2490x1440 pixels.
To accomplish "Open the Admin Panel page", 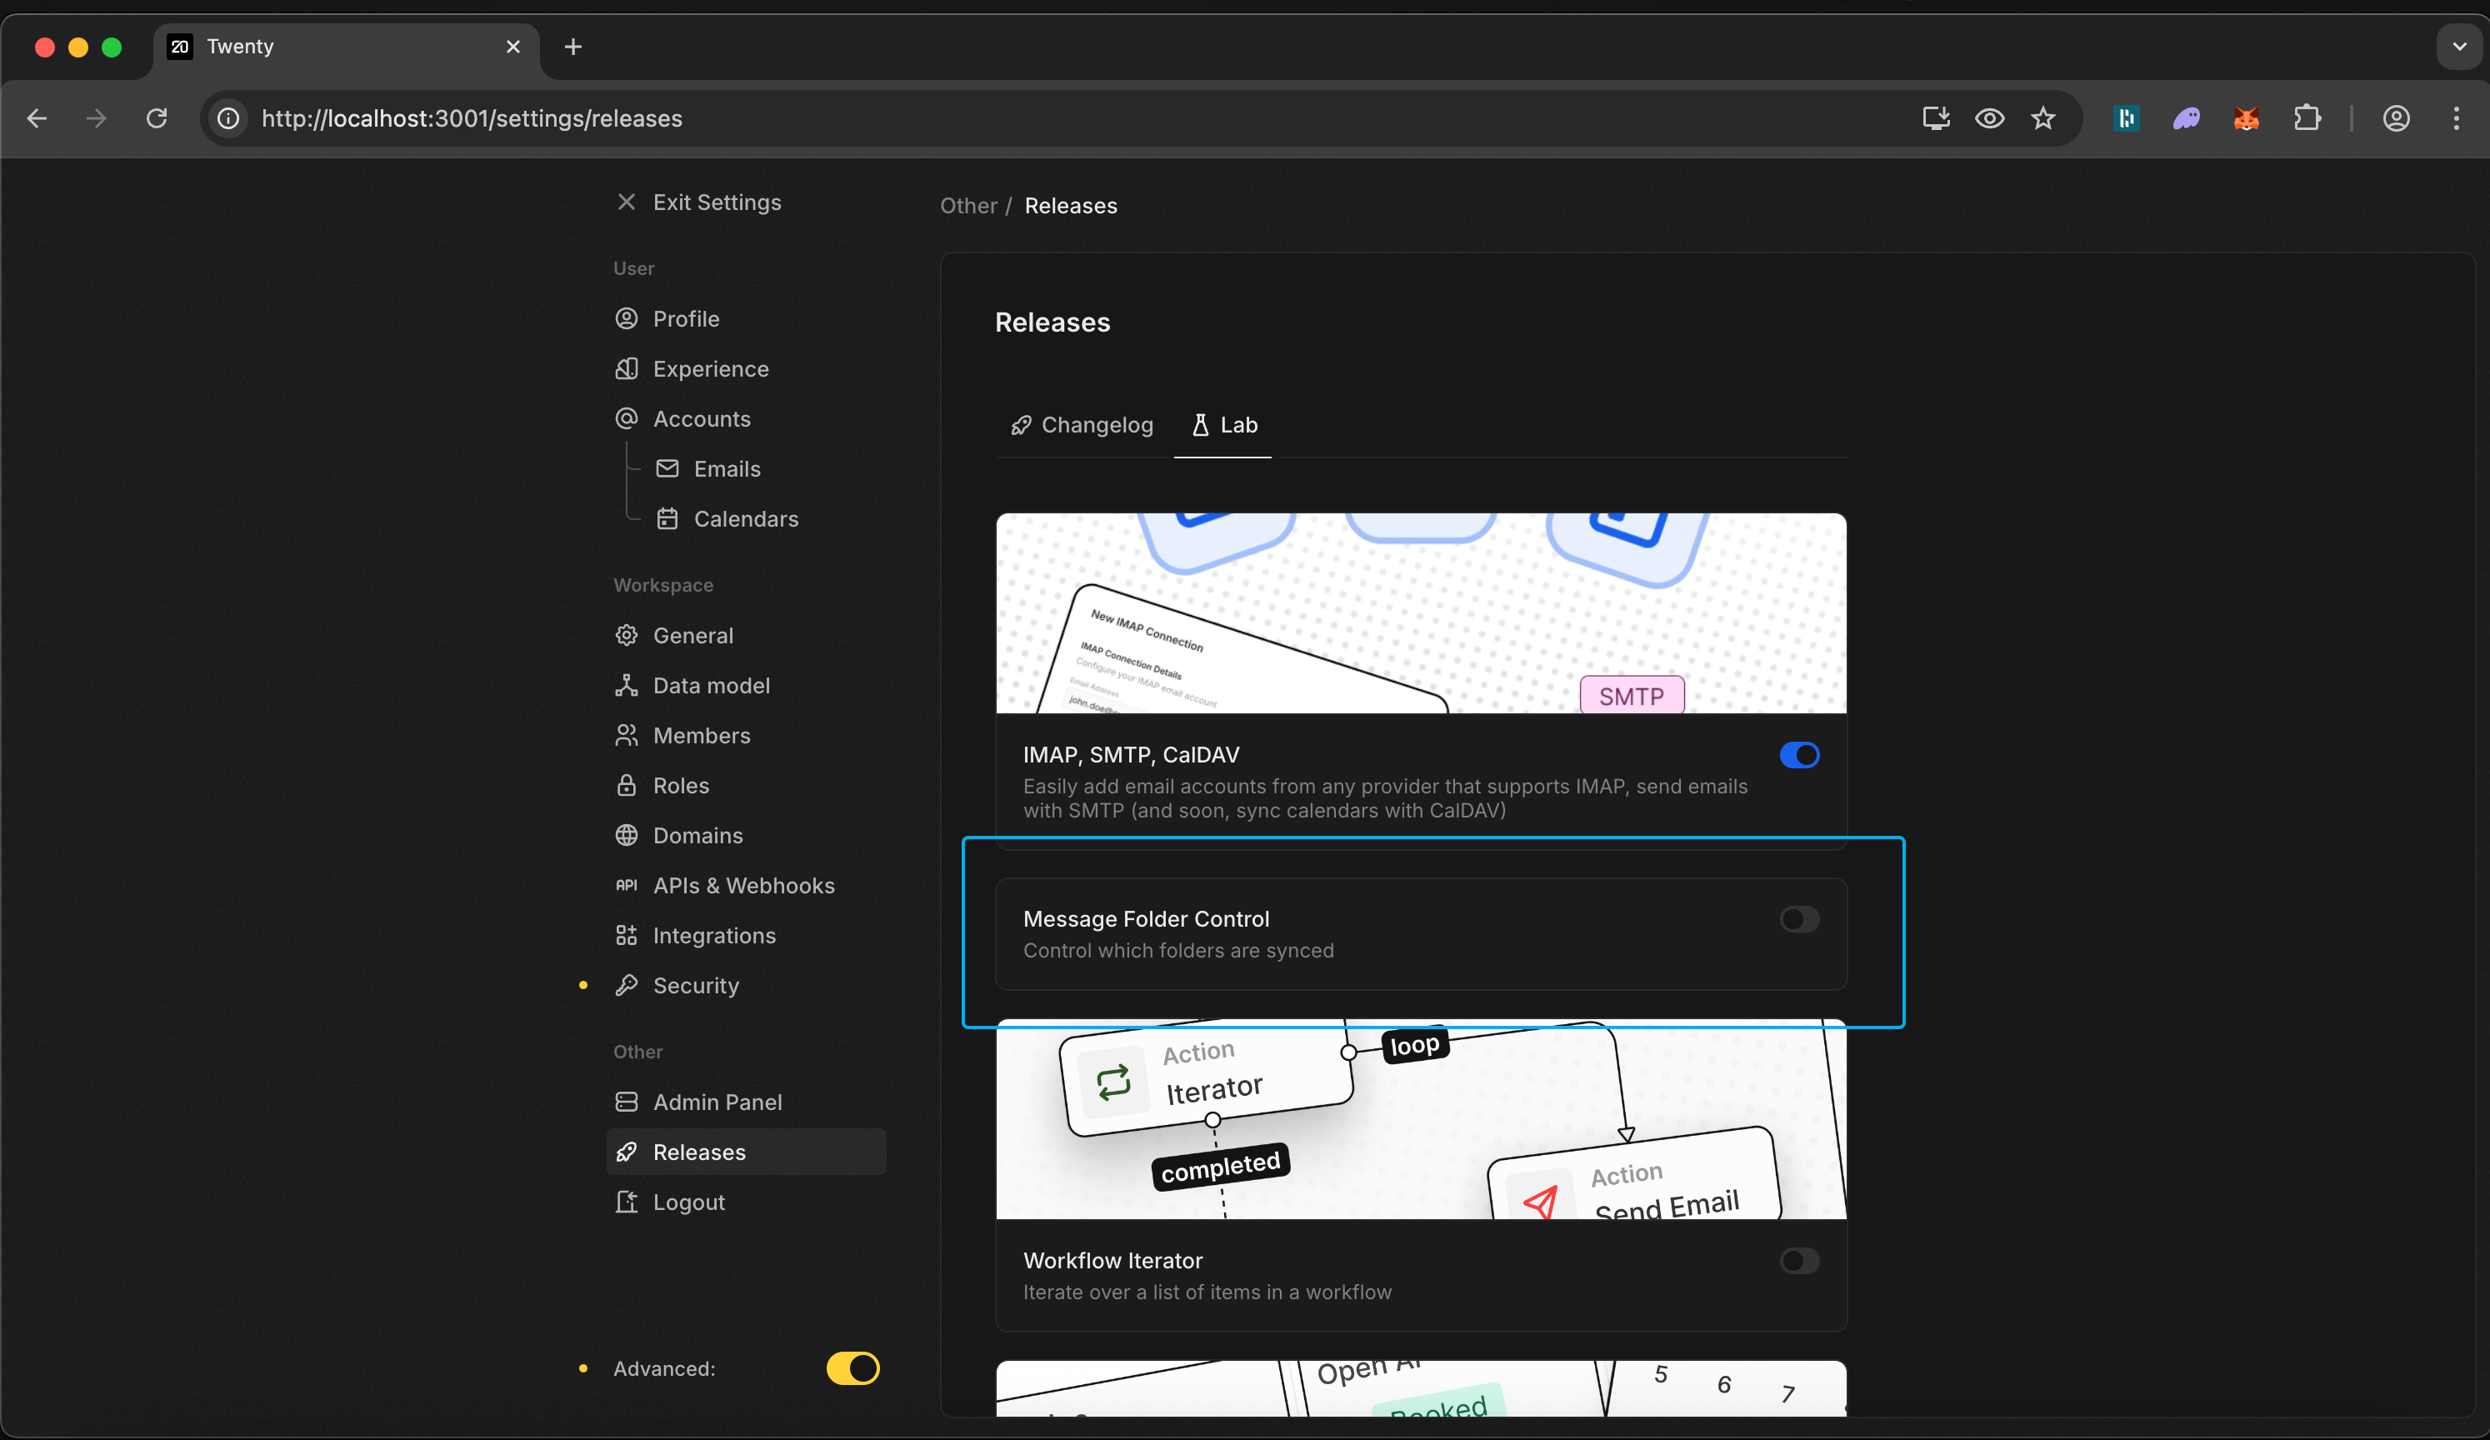I will click(x=717, y=1102).
